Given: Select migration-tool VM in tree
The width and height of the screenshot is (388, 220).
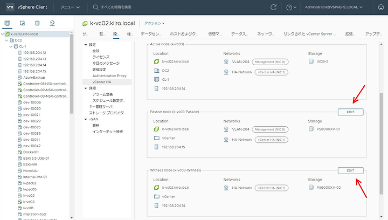Looking at the screenshot, I should point(34,214).
